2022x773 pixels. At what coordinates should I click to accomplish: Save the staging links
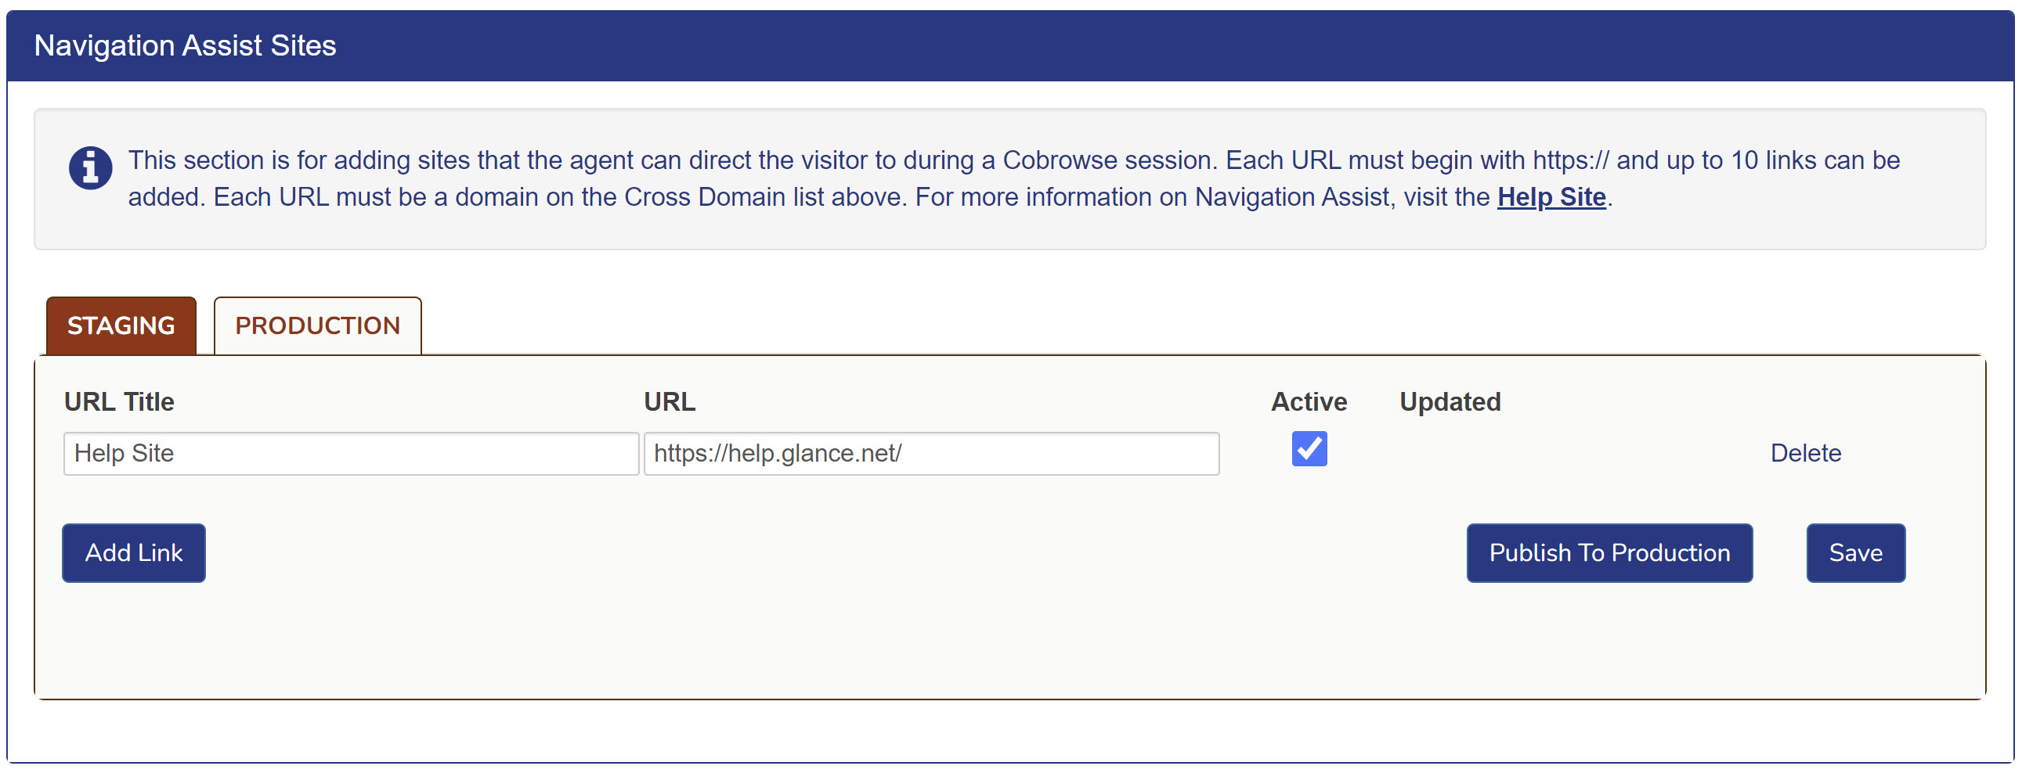pos(1855,552)
